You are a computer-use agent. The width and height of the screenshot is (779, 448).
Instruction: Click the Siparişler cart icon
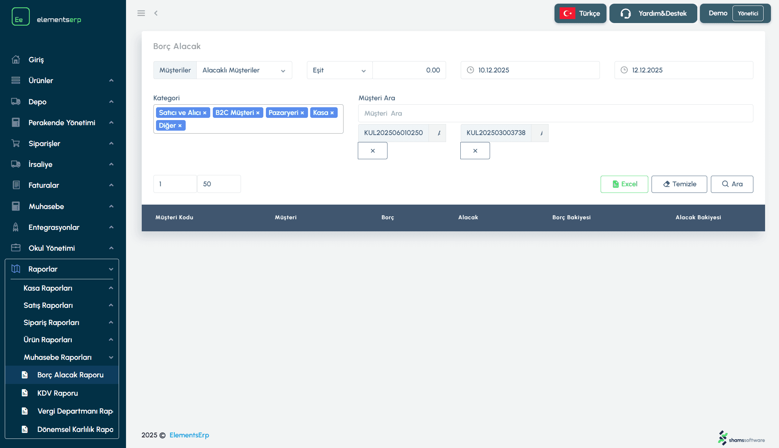point(16,143)
